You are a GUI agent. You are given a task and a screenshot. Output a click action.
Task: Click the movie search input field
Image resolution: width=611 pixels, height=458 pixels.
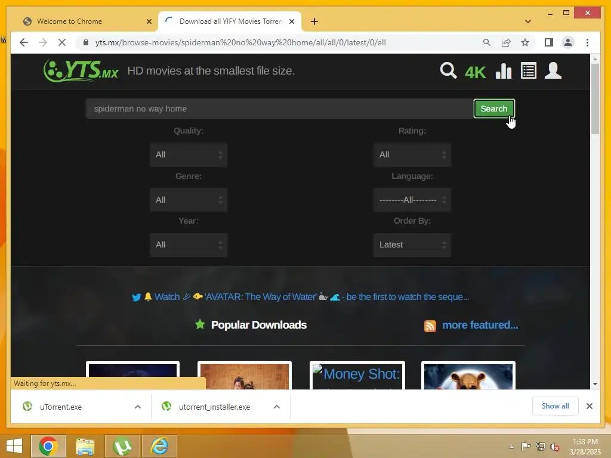point(279,109)
